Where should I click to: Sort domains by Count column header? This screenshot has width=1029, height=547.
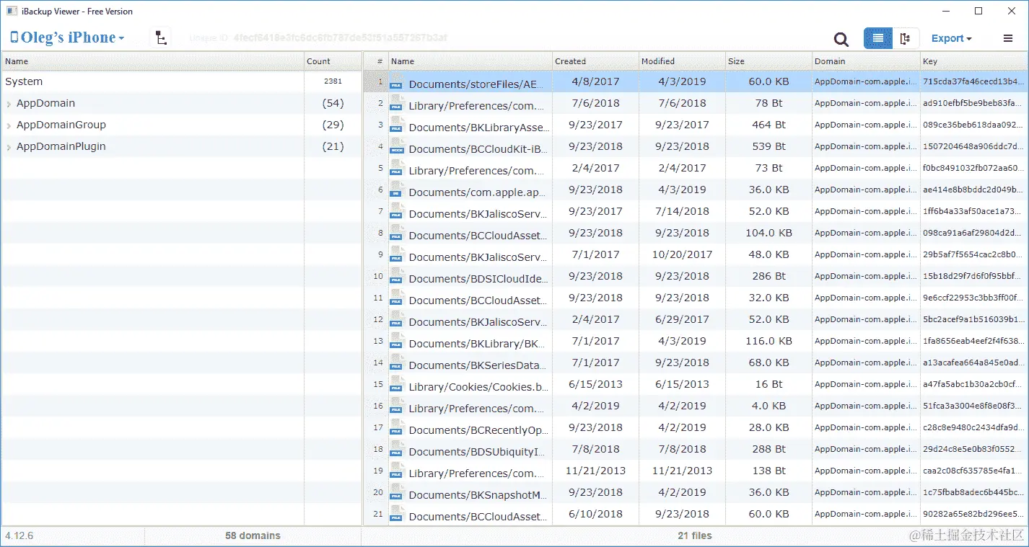(x=333, y=61)
